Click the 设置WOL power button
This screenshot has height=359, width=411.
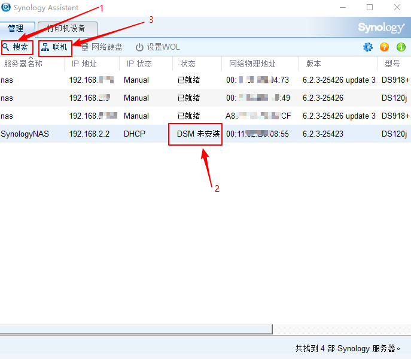[158, 47]
